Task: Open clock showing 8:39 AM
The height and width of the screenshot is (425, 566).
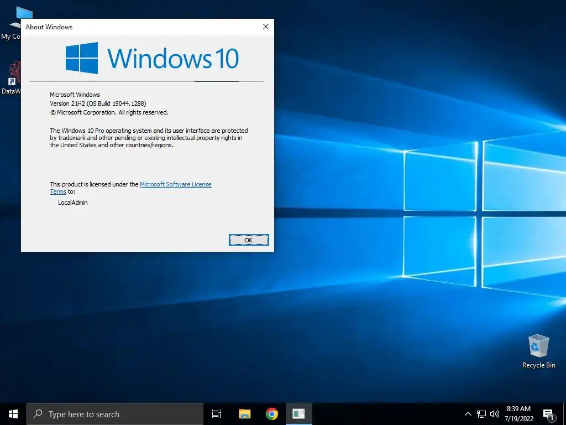Action: coord(518,414)
